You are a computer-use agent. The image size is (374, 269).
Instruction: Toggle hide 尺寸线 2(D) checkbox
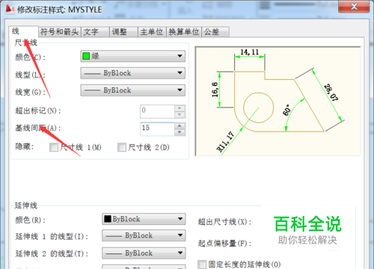coord(122,147)
